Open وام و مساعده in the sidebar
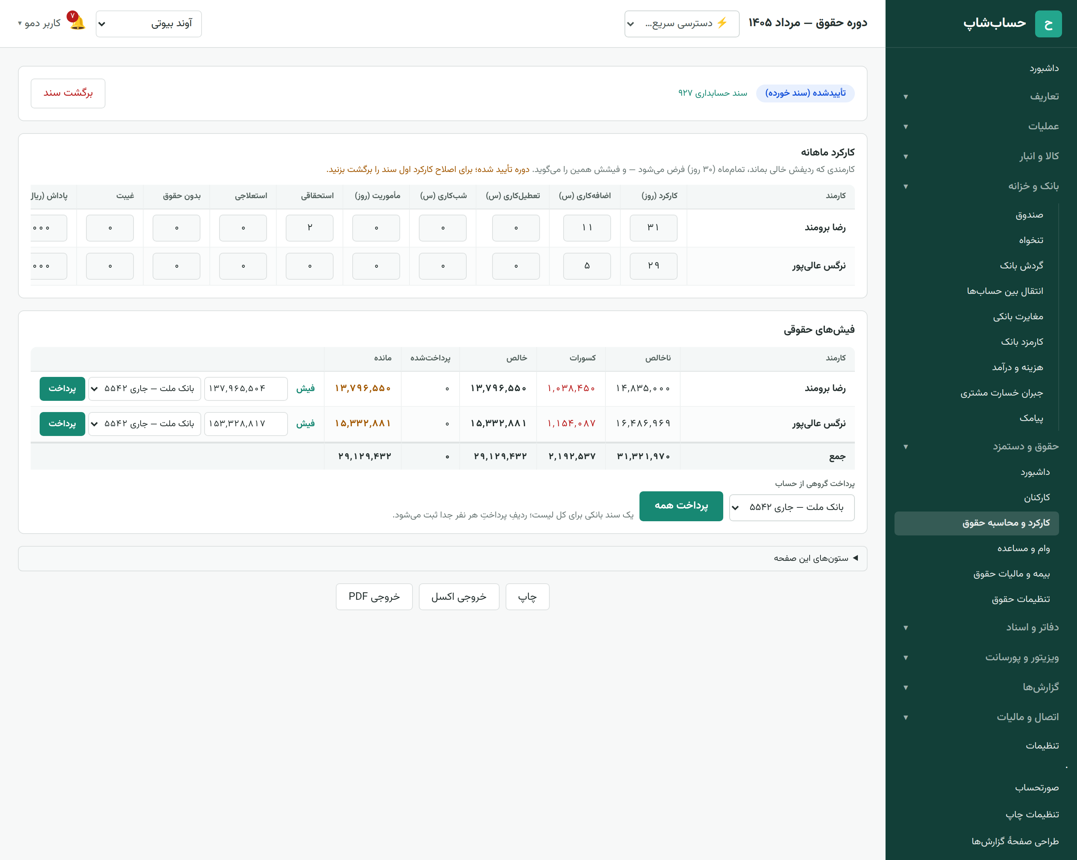This screenshot has height=860, width=1077. click(x=1023, y=549)
